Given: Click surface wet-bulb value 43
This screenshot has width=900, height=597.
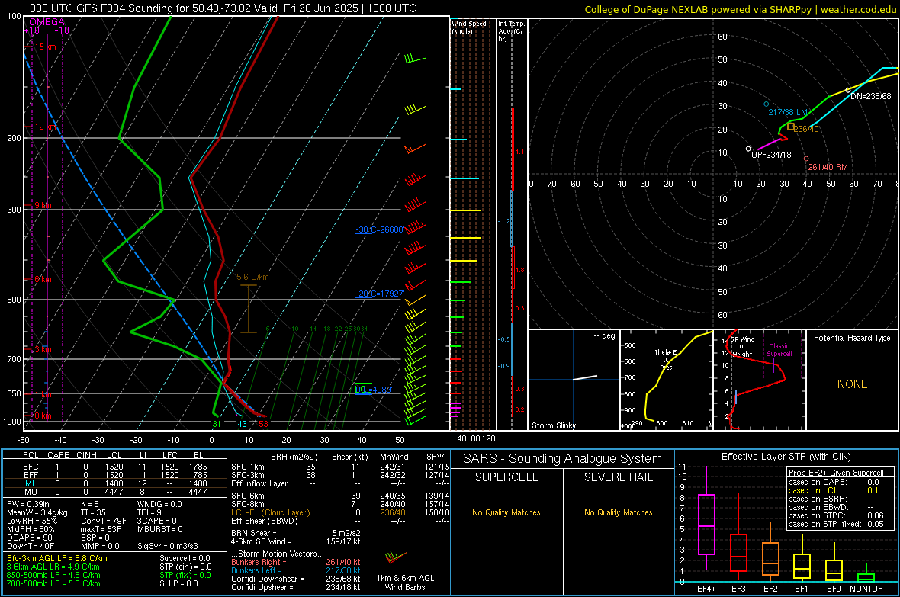Looking at the screenshot, I should [x=243, y=424].
